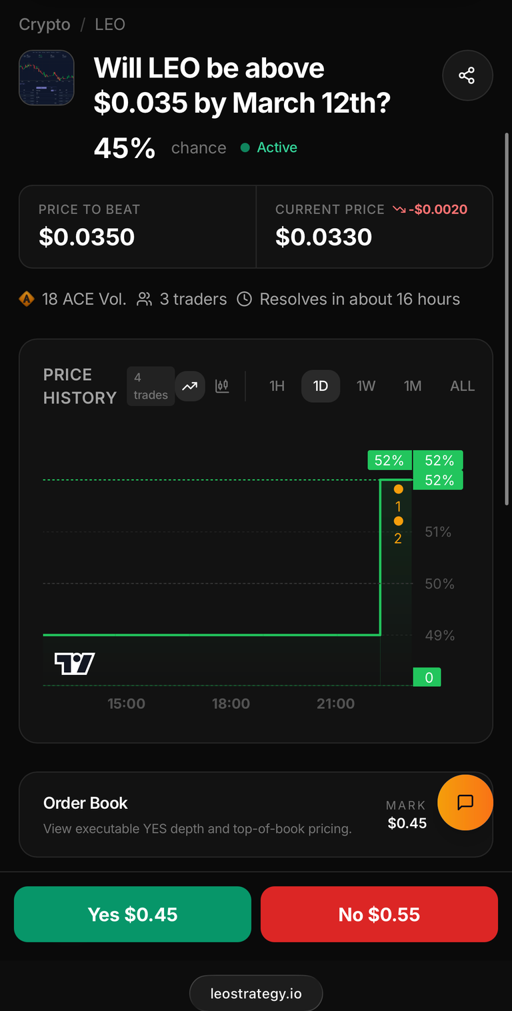Show ALL price history range
The height and width of the screenshot is (1011, 512).
[462, 386]
